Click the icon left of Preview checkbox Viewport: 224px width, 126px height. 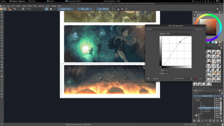click(148, 79)
